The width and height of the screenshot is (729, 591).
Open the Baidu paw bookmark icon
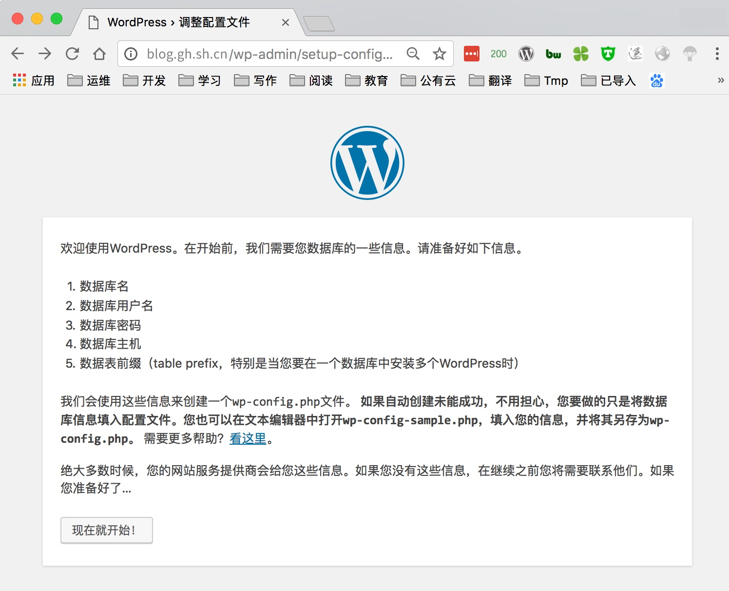tap(656, 80)
